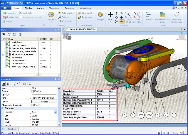Click the camera icon in viewport
The width and height of the screenshot is (188, 135).
point(67,36)
